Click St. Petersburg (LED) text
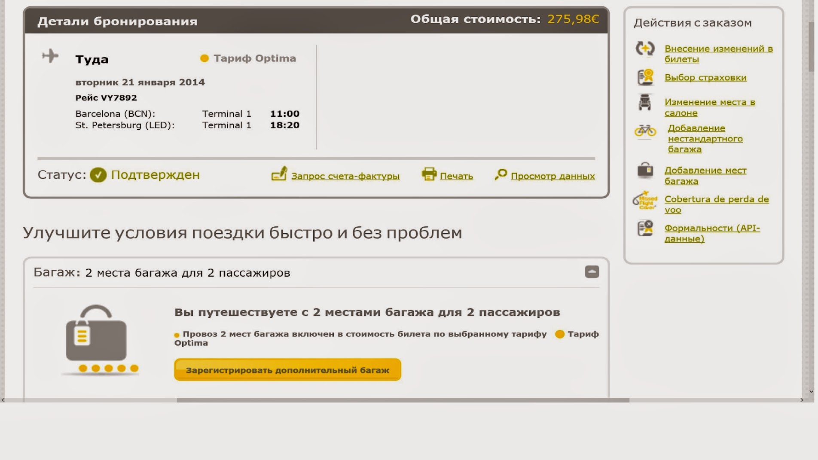Image resolution: width=818 pixels, height=460 pixels. 125,125
